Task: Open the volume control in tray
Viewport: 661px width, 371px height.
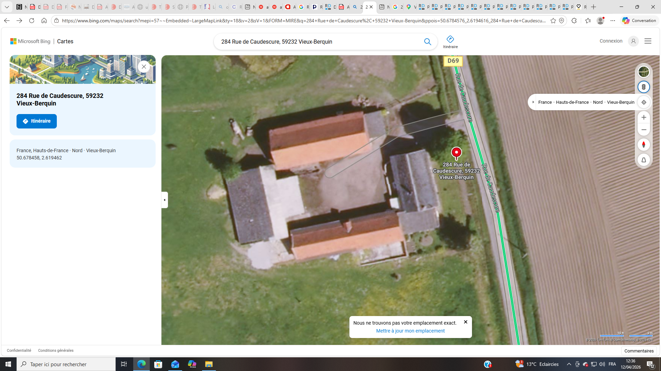Action: click(602, 364)
